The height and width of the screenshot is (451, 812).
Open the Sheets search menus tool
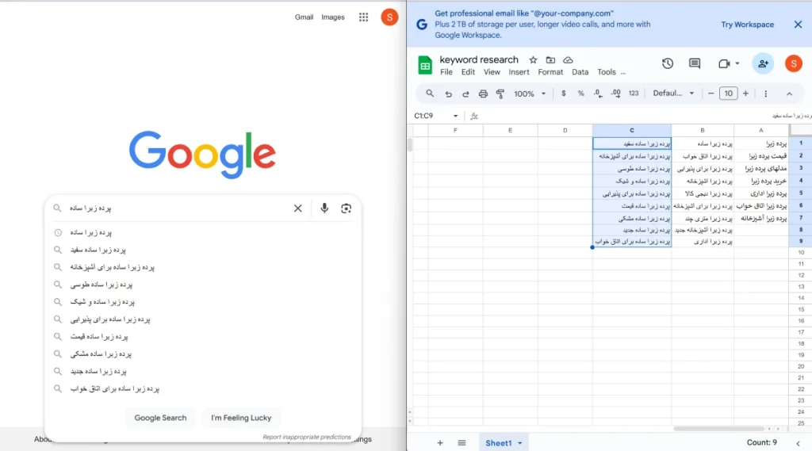(x=430, y=94)
